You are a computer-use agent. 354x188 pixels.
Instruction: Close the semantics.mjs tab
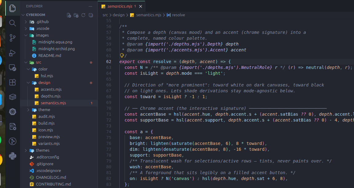point(141,6)
